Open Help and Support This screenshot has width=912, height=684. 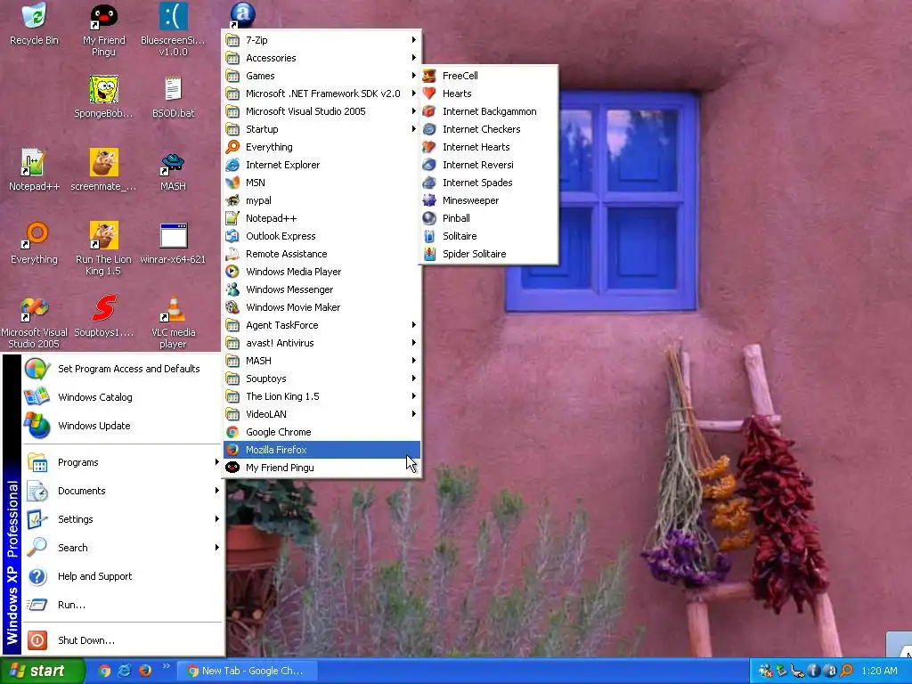[x=123, y=576]
